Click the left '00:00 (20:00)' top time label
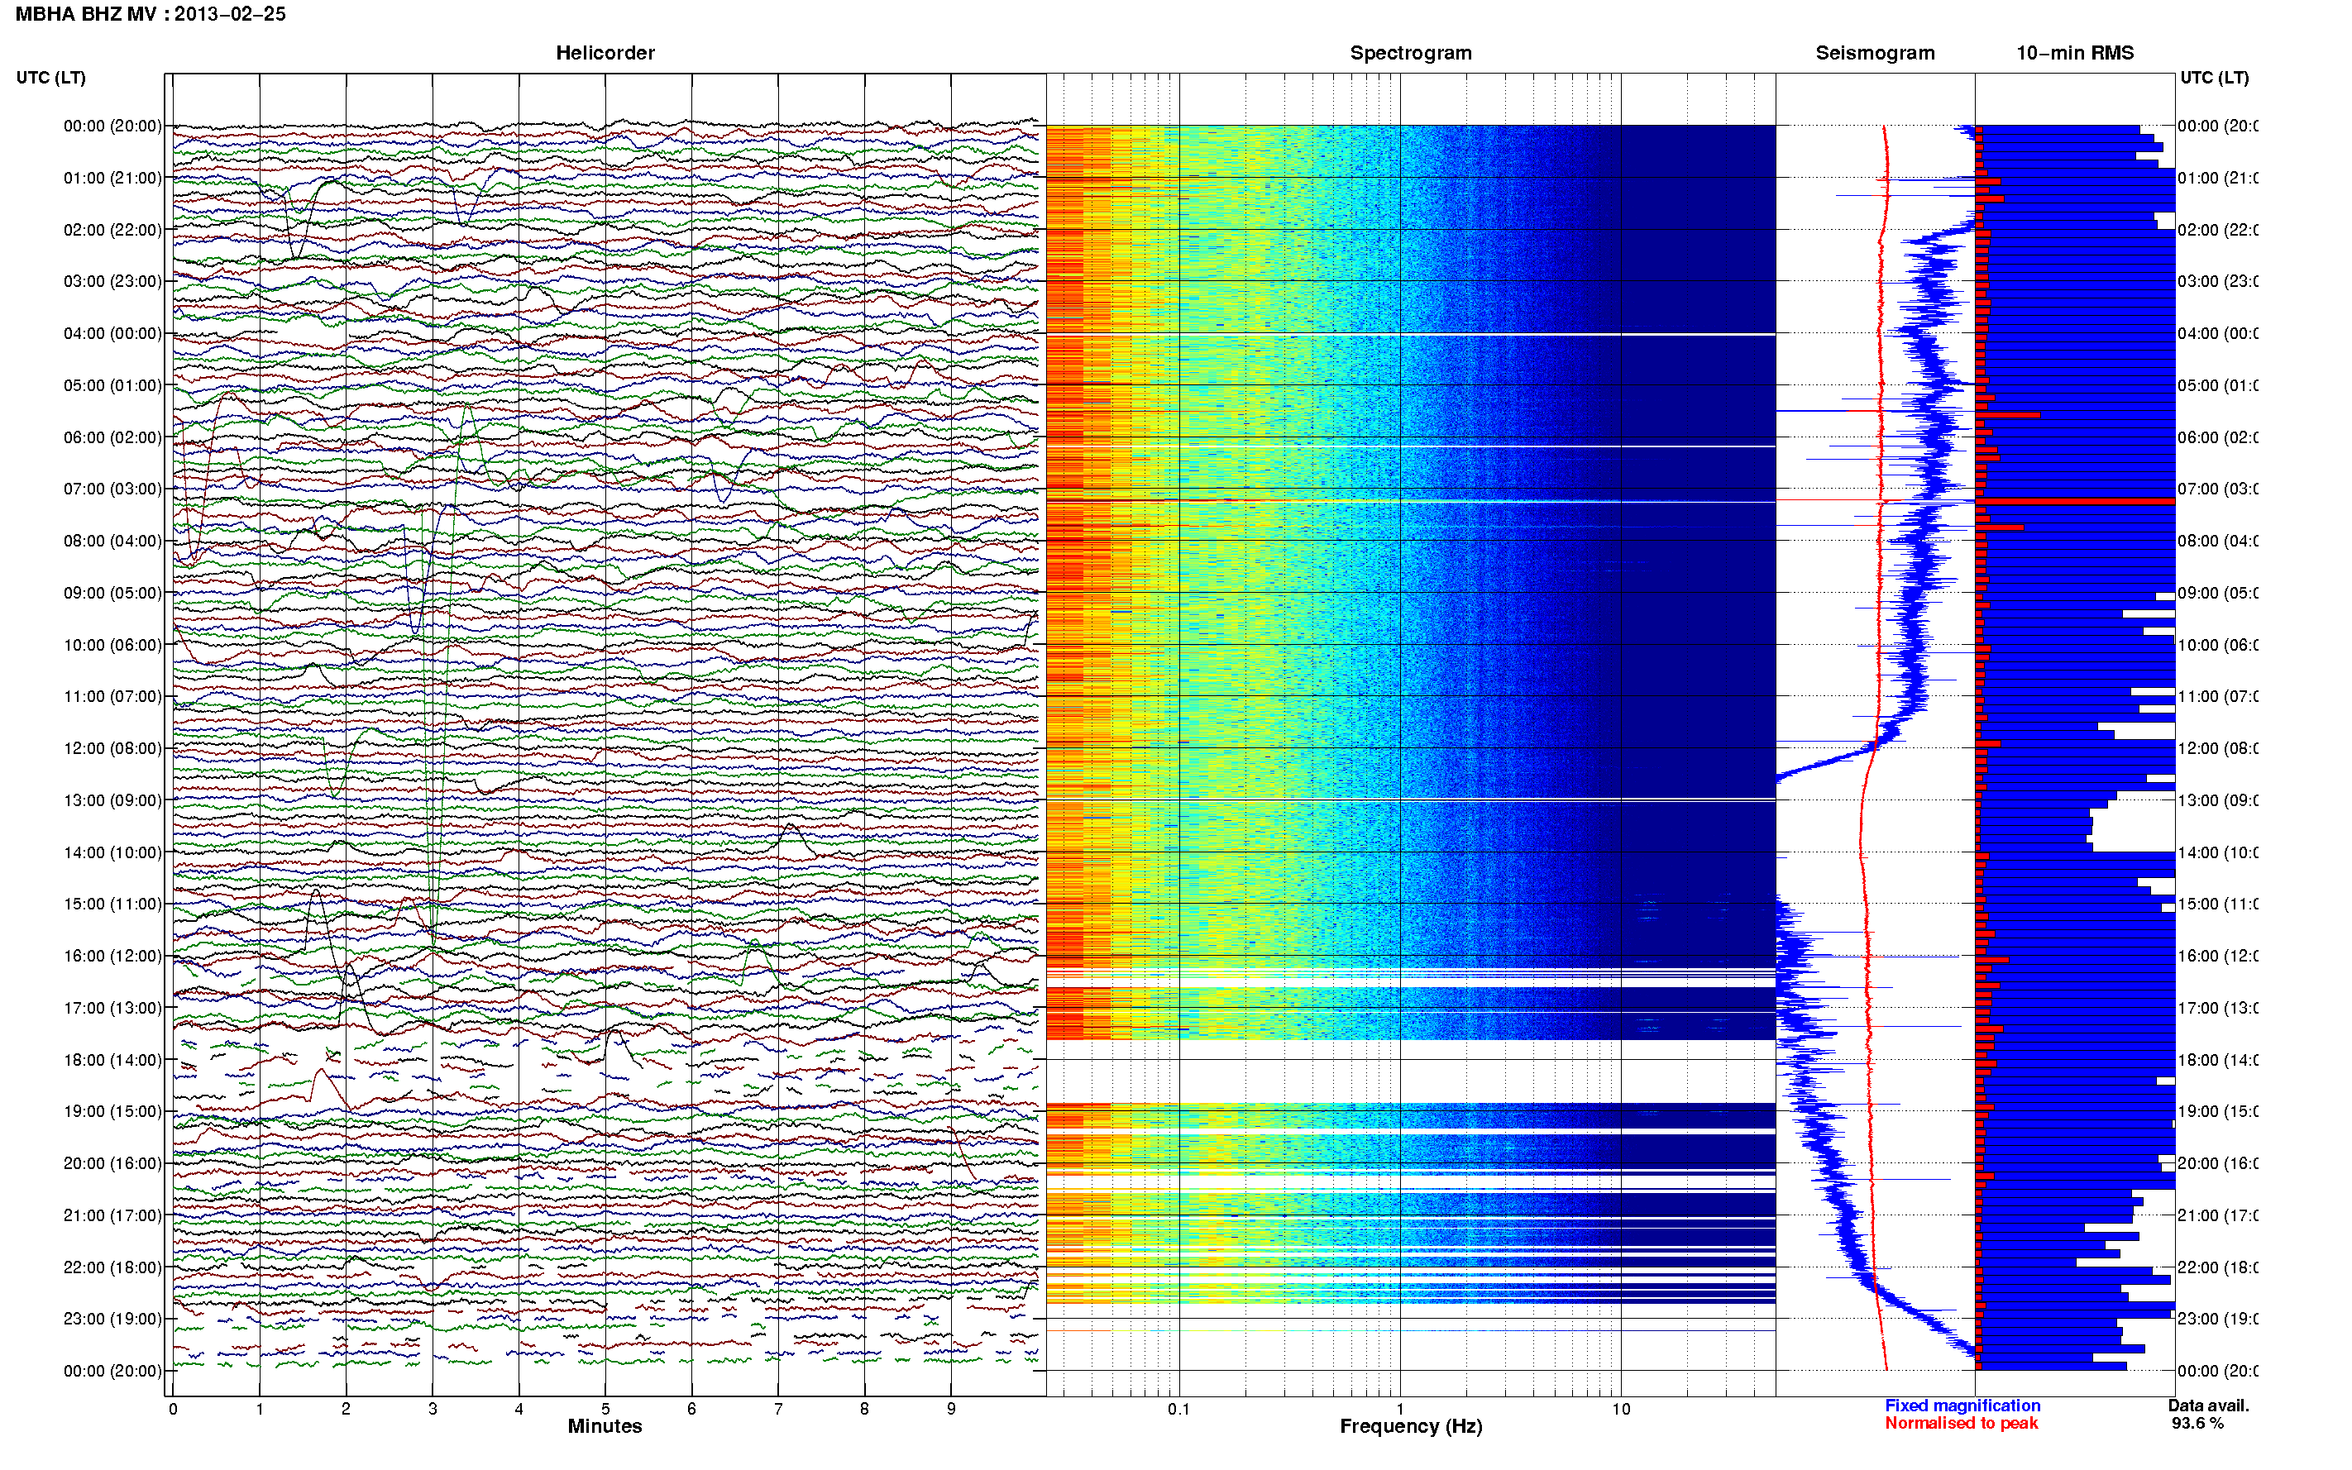Viewport: 2352px width, 1470px height. pos(112,126)
